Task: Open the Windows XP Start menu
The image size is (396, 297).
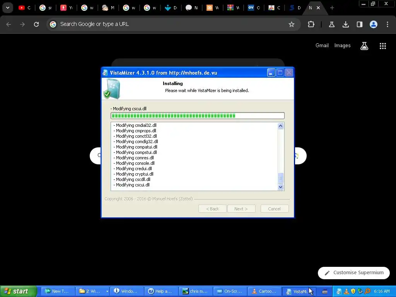Action: tap(19, 291)
